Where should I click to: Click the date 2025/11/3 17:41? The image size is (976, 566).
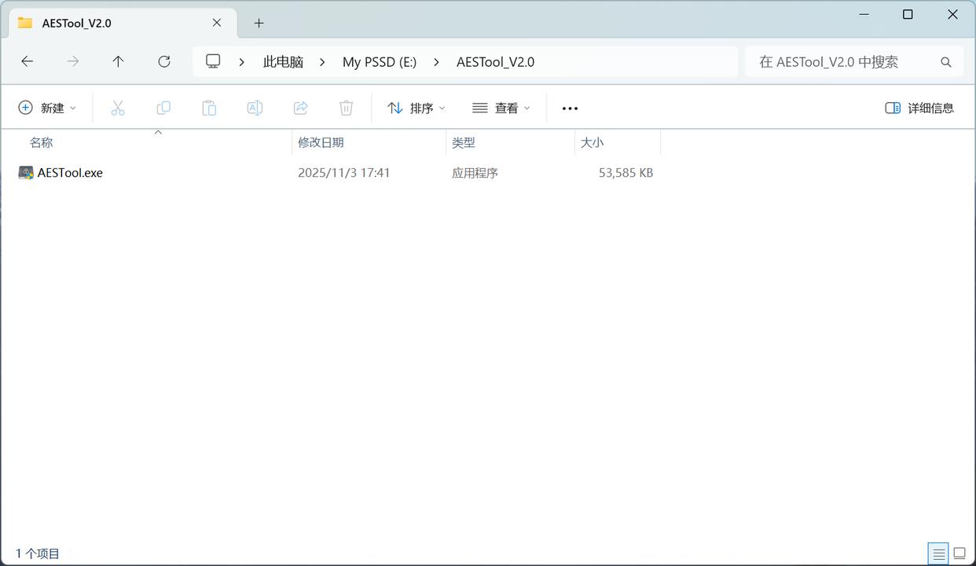344,173
